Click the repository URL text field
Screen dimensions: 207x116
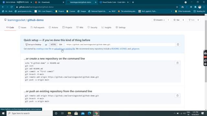point(120,44)
